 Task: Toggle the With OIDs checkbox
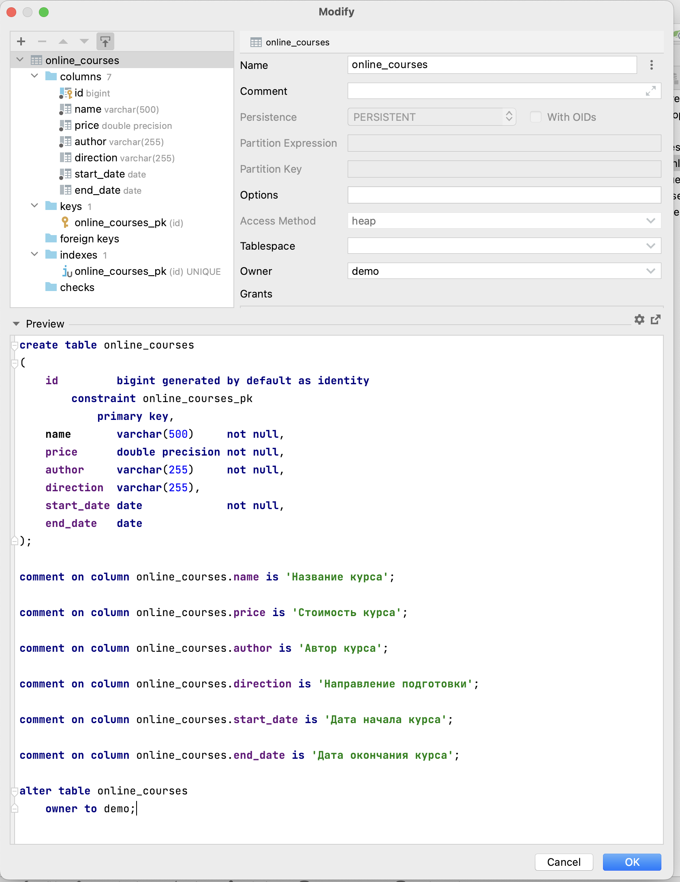point(536,117)
